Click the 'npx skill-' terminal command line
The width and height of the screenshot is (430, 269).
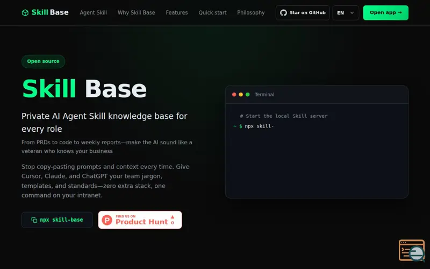pos(254,126)
